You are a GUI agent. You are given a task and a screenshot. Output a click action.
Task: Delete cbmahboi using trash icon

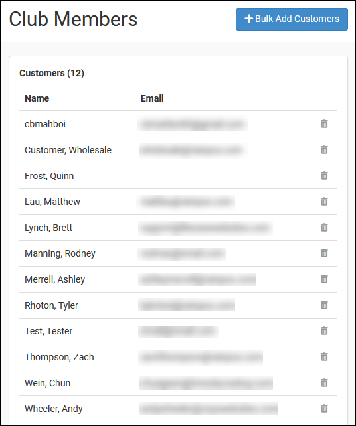pyautogui.click(x=324, y=124)
